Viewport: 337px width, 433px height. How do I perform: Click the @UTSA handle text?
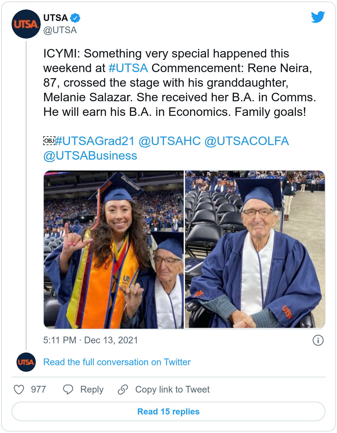60,30
